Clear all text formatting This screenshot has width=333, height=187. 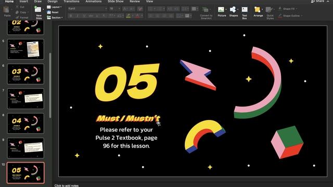click(140, 9)
